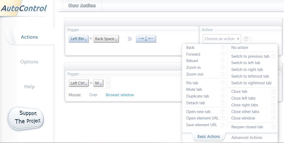Choose Mute tab from the list
This screenshot has height=143, width=284.
click(194, 89)
